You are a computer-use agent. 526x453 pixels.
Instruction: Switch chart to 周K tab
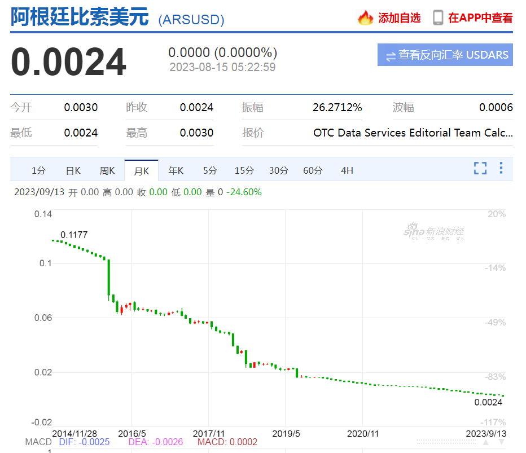pyautogui.click(x=107, y=170)
